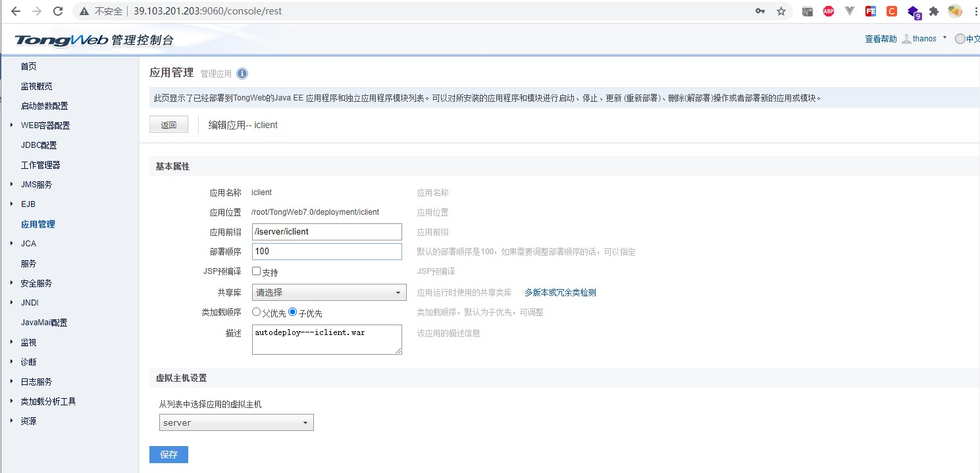The height and width of the screenshot is (473, 980).
Task: Open JavaMail配置 in sidebar
Action: pos(44,323)
